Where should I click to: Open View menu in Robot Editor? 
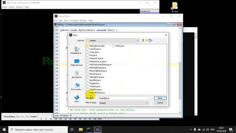tap(66, 21)
